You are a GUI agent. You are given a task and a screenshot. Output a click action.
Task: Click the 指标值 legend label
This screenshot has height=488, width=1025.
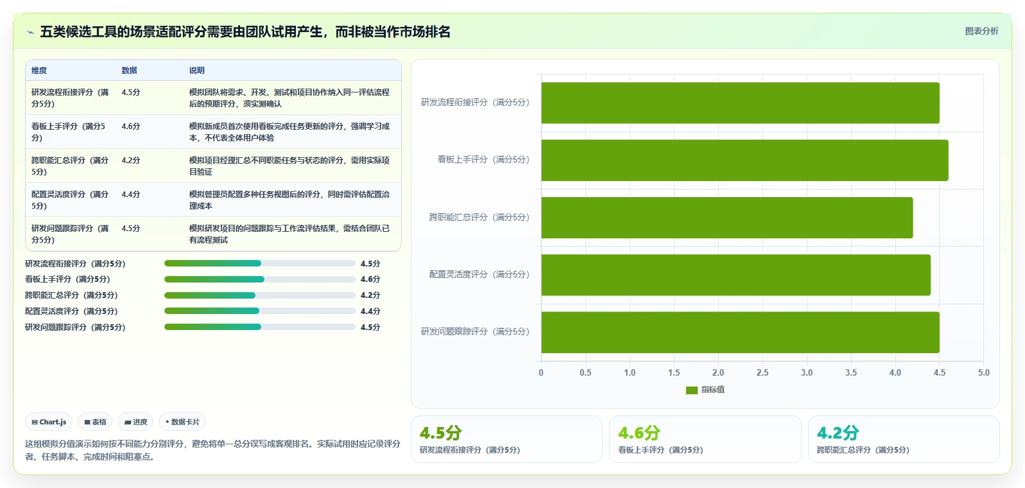712,390
